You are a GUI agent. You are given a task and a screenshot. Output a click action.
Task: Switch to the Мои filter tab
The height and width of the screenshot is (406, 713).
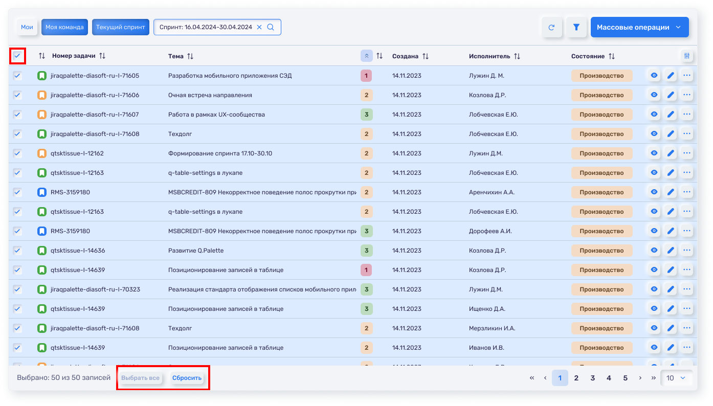point(27,27)
